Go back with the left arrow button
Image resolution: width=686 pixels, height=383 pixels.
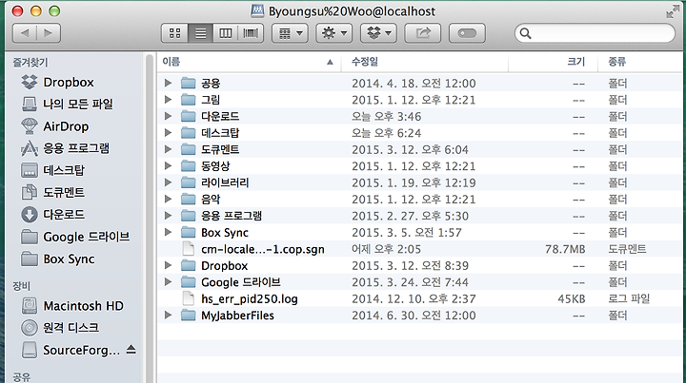coord(25,33)
